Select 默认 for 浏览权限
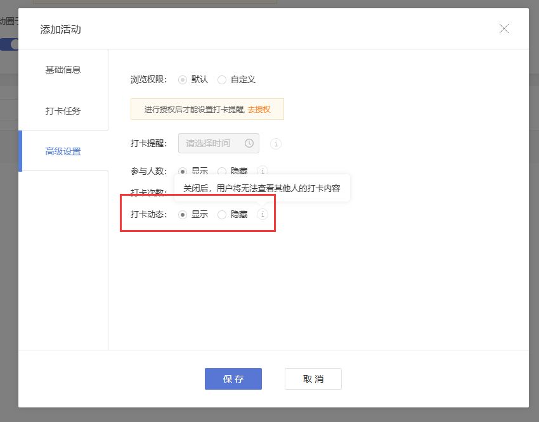 183,80
